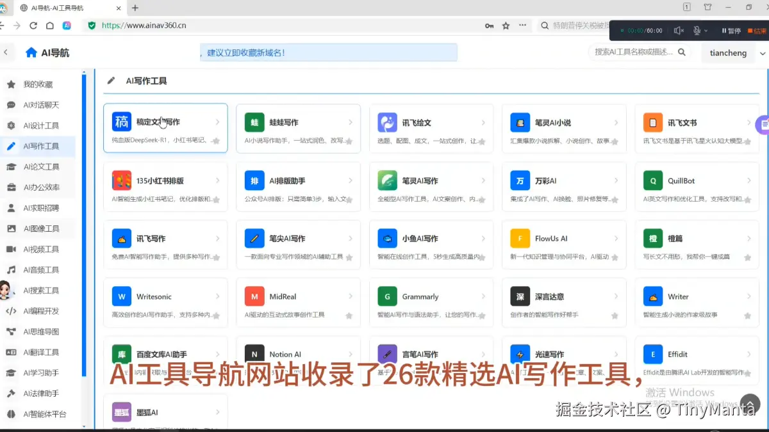Favorite 稿定文案写作 with its star
Viewport: 769px width, 432px height.
[217, 142]
